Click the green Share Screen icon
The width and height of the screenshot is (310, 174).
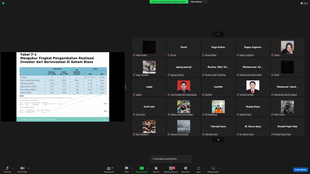tap(142, 168)
